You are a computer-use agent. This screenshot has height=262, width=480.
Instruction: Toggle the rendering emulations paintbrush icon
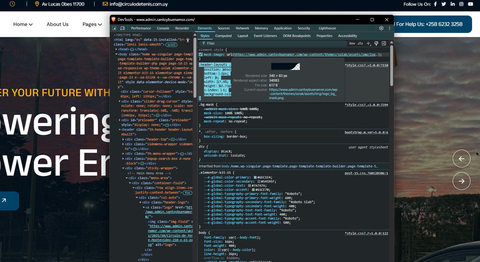[x=376, y=43]
